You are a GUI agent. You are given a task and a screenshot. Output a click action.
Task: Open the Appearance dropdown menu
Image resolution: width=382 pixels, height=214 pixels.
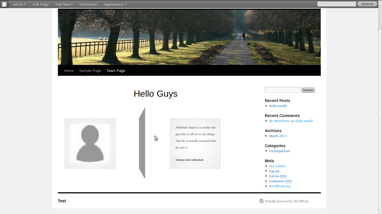coord(115,4)
